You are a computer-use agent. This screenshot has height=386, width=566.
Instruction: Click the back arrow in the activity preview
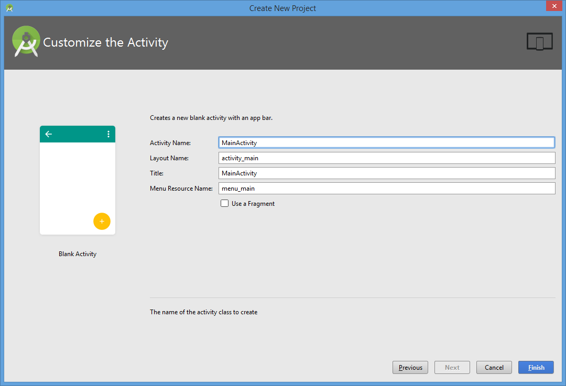point(49,134)
